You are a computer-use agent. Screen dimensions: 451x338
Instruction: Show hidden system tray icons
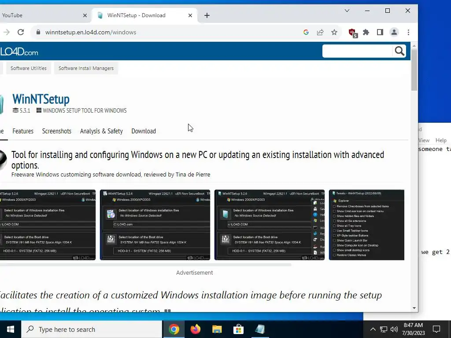coord(373,329)
